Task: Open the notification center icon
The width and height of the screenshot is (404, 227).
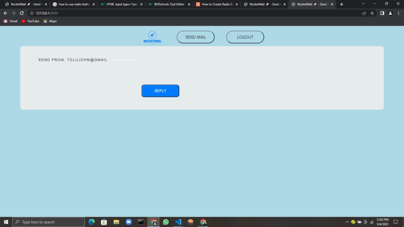Action: (396, 222)
